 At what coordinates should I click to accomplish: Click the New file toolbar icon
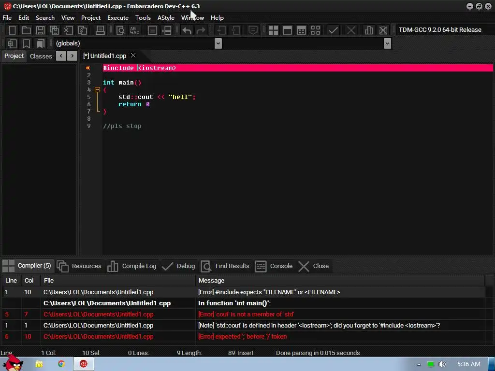point(12,30)
